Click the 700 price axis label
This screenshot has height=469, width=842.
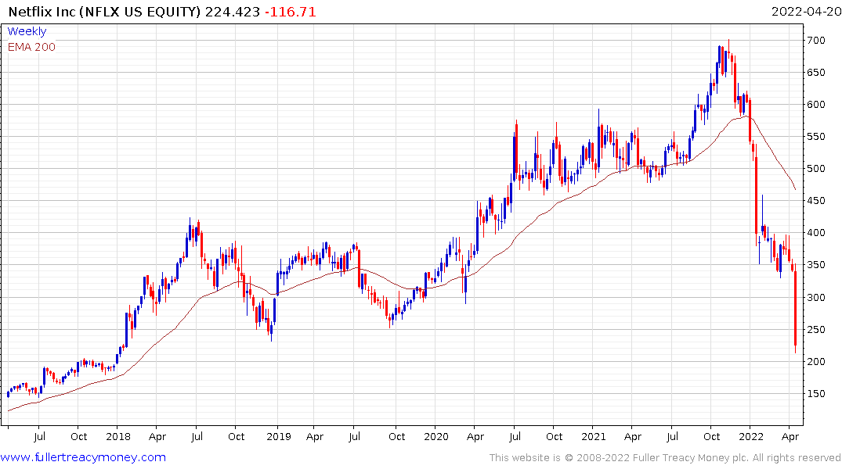coord(815,40)
